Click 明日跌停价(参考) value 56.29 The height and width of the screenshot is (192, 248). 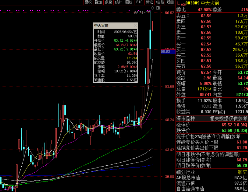242,166
